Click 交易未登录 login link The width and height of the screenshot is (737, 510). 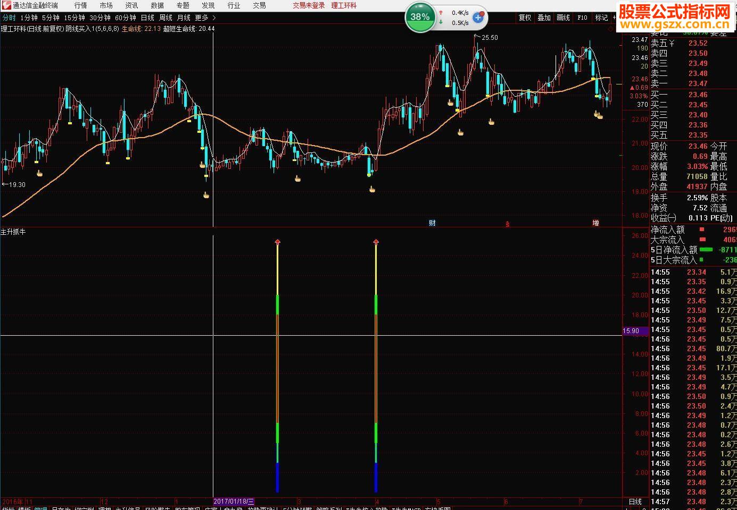pos(309,5)
